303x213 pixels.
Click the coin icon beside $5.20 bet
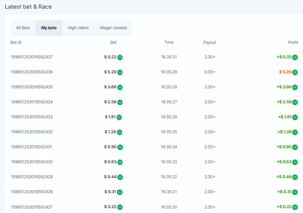pyautogui.click(x=120, y=72)
